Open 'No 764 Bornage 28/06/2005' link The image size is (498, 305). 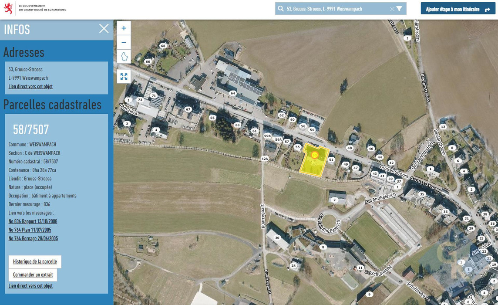33,238
